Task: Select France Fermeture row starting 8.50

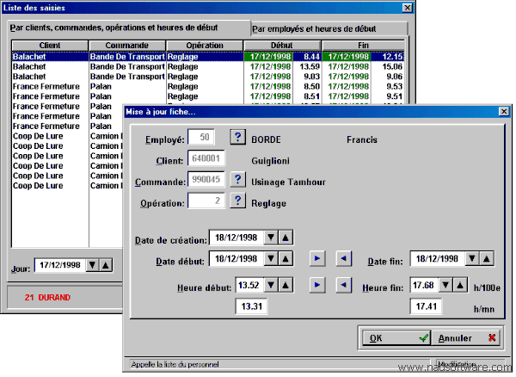Action: click(x=208, y=86)
